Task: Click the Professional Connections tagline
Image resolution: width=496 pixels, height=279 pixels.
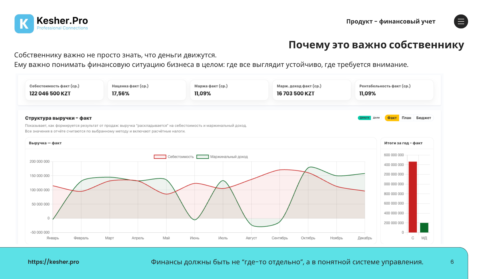Action: (62, 28)
